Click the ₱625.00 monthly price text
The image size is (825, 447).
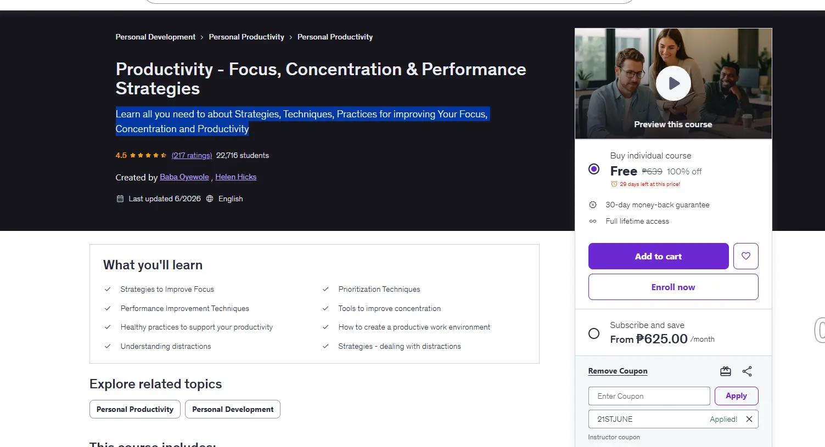tap(662, 339)
